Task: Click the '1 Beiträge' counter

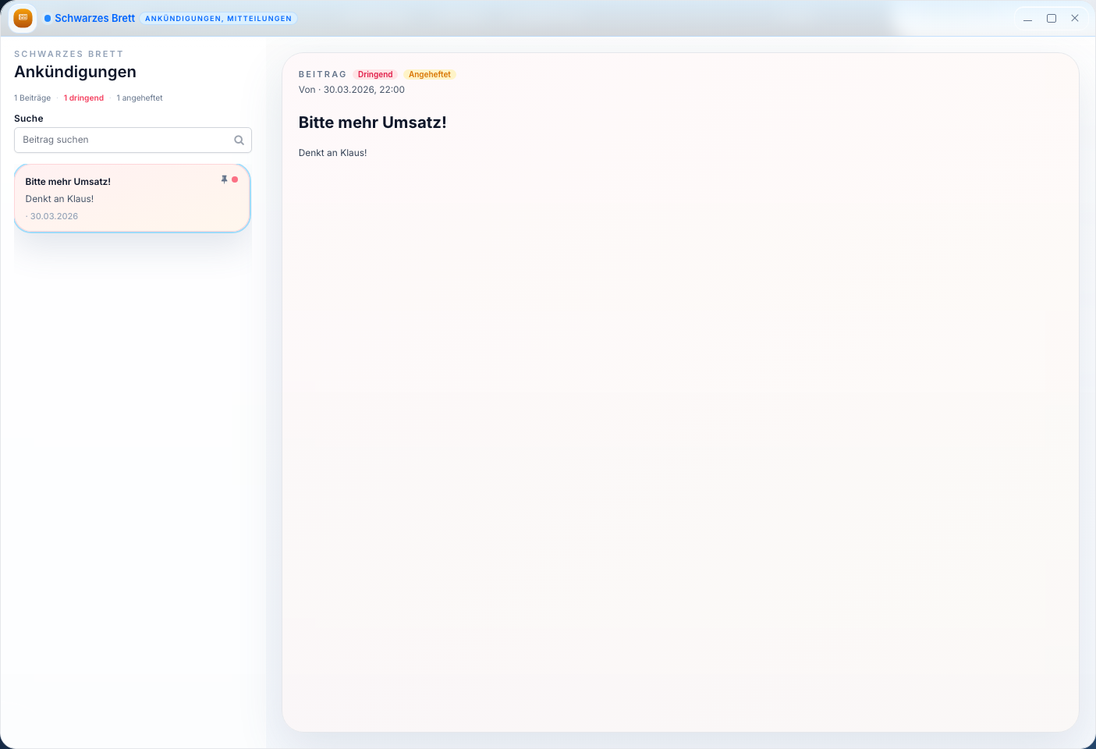Action: (33, 98)
